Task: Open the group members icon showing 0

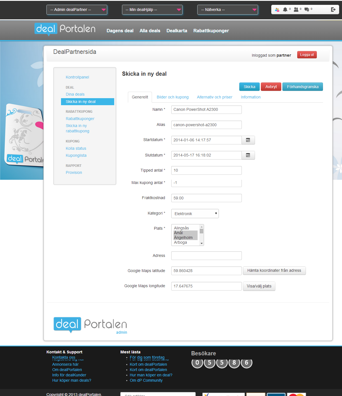Action: click(296, 9)
